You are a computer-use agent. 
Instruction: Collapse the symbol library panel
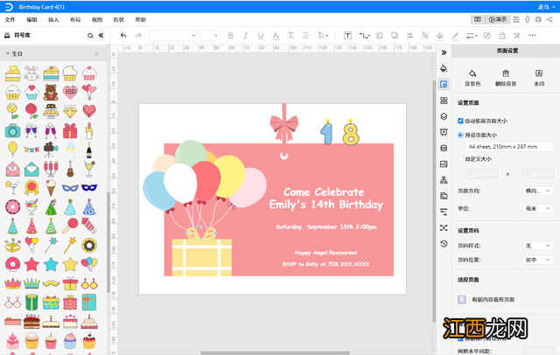tap(101, 36)
